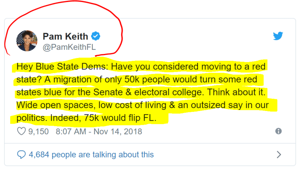Click the 9,150 like count
This screenshot has height=171, width=301.
tap(39, 131)
